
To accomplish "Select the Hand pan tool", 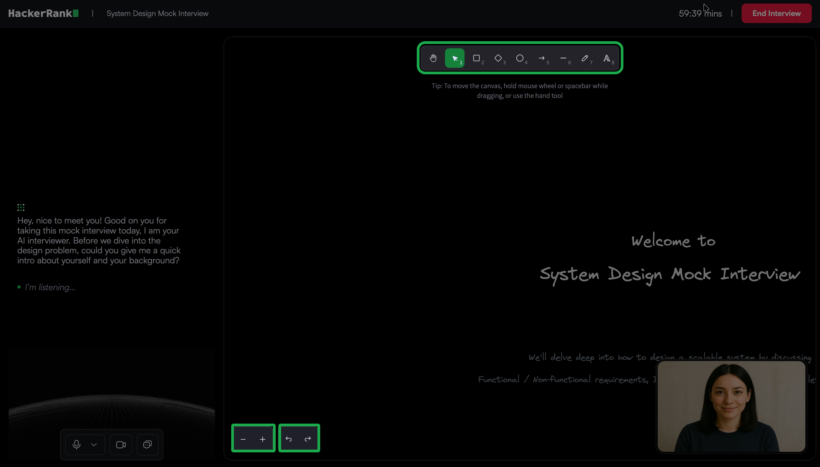I will pos(433,58).
